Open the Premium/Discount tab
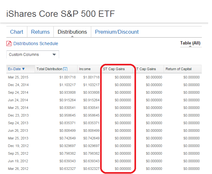The image size is (212, 174). [117, 32]
